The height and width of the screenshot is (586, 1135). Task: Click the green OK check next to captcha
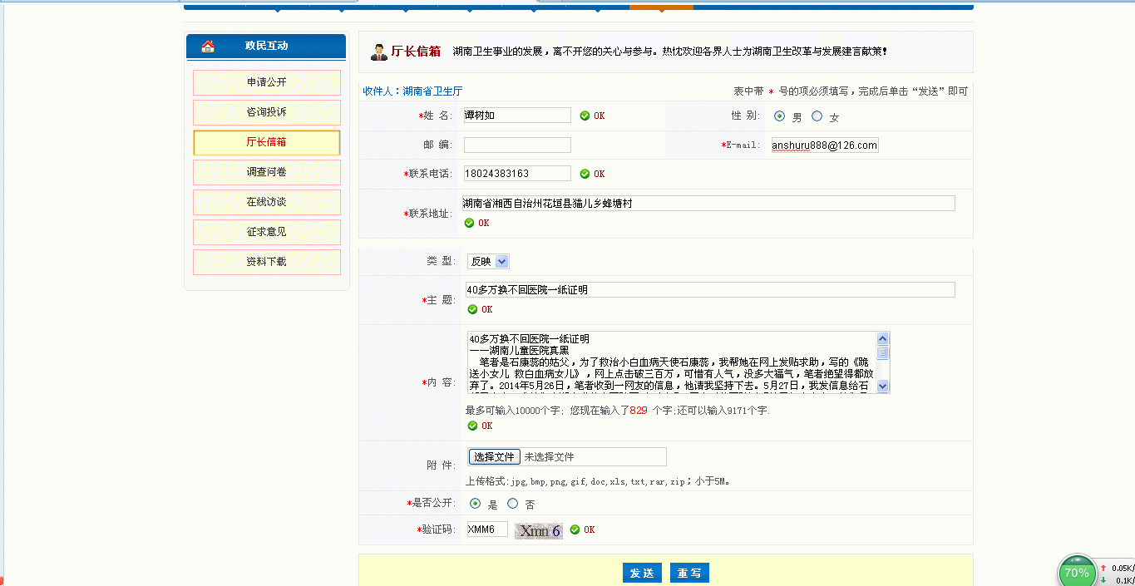tap(575, 529)
